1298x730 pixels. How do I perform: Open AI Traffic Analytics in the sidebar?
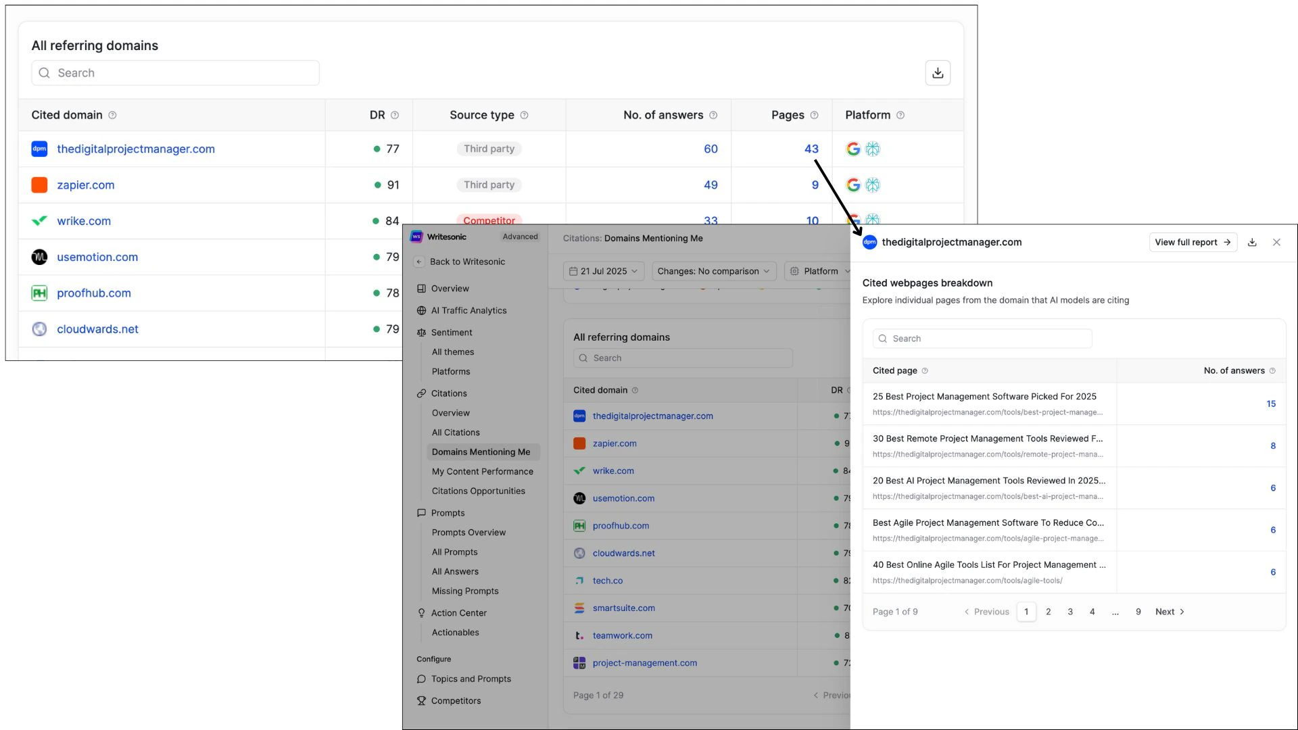[x=468, y=311]
